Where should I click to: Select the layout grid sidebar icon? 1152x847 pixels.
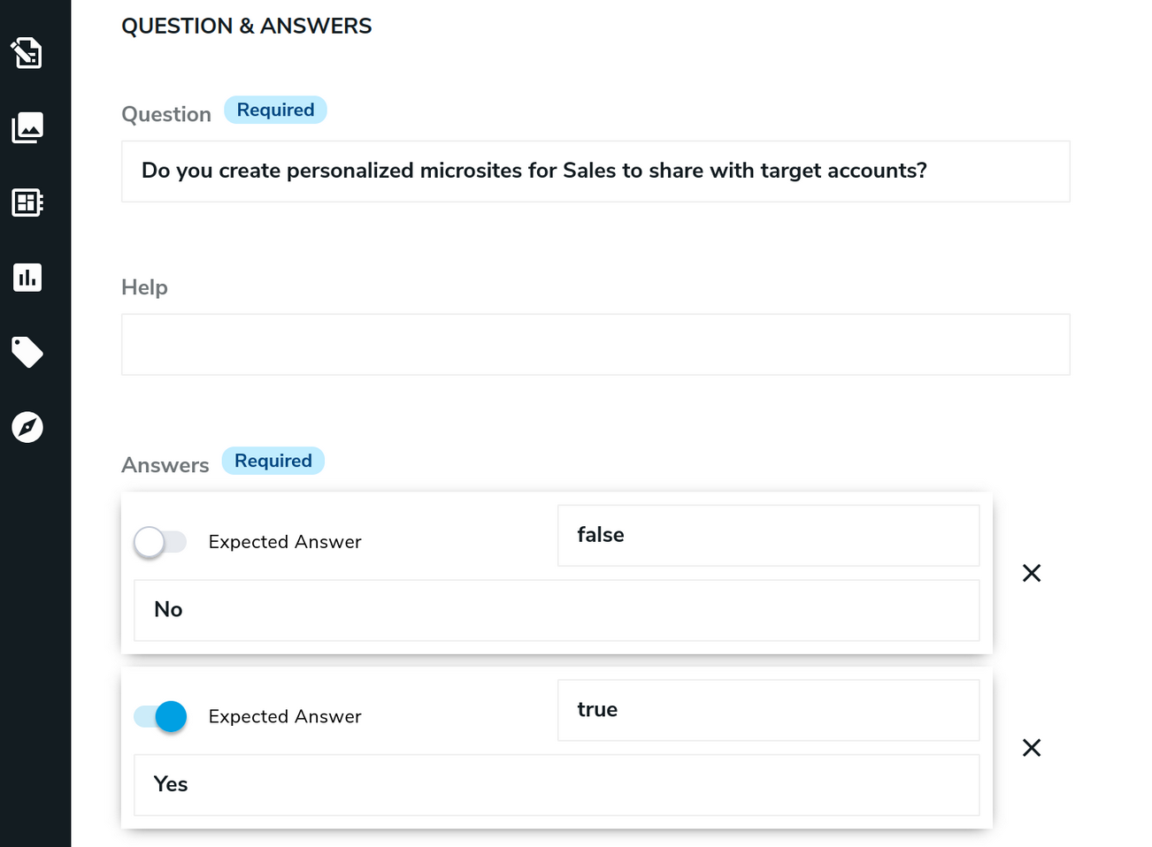(x=27, y=202)
